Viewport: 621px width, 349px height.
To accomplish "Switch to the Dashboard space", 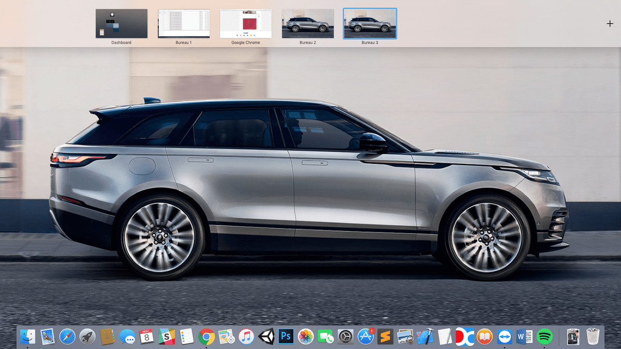I will tap(121, 24).
